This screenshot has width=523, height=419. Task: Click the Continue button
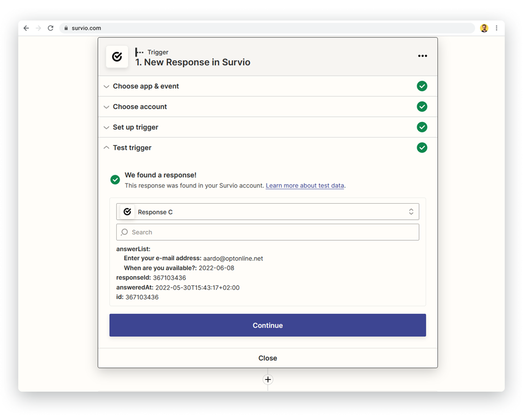(268, 326)
